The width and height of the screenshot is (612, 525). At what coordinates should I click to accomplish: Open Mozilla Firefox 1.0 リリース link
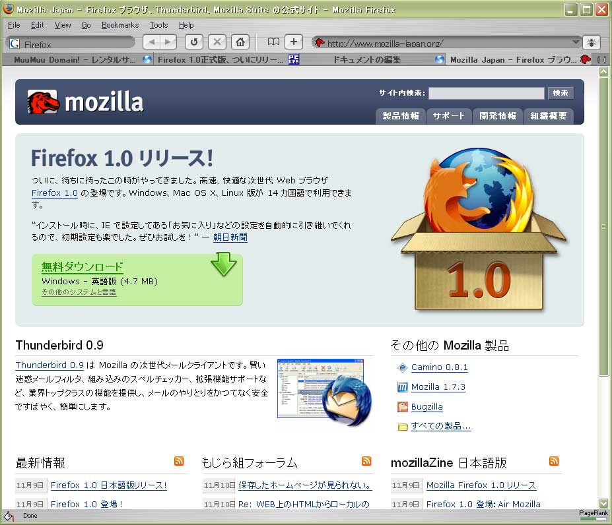pyautogui.click(x=481, y=485)
